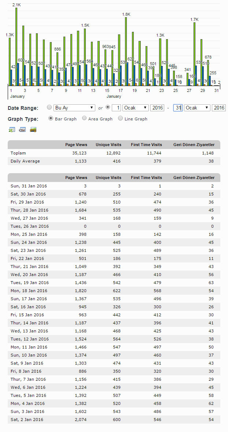Click the 1.5K bar label in chart
Screen dimensions: 228x432
tap(85, 25)
